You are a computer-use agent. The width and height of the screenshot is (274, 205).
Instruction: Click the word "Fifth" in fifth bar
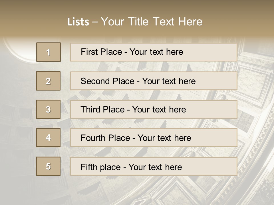pyautogui.click(x=89, y=167)
